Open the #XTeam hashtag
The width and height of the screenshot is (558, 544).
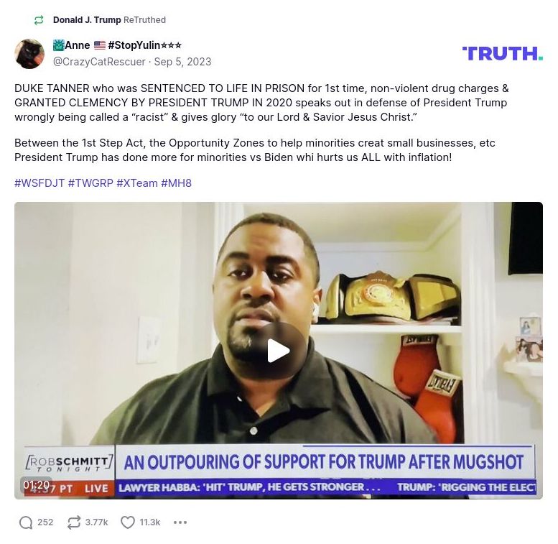coord(137,183)
